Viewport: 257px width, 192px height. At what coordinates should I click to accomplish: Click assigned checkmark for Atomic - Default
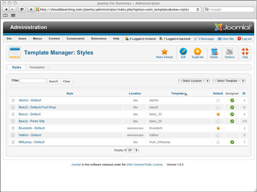point(232,100)
